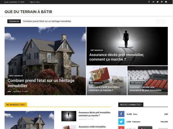173x129 pixels.
Task: Open list article Assurance décès prêt immobilier, comment ça marche
Action: (x=95, y=114)
